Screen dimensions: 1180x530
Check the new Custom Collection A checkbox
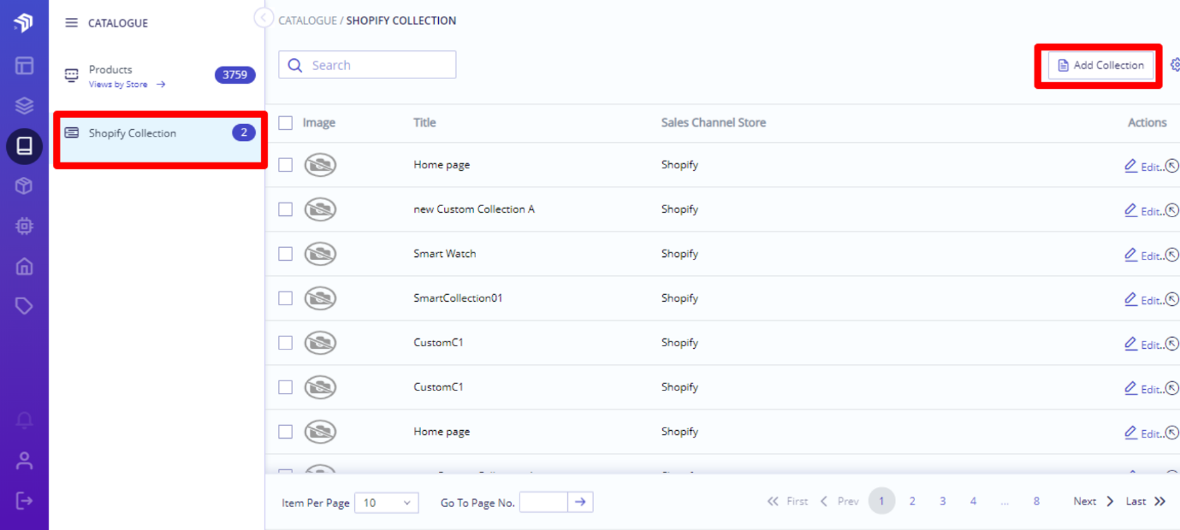click(x=286, y=209)
